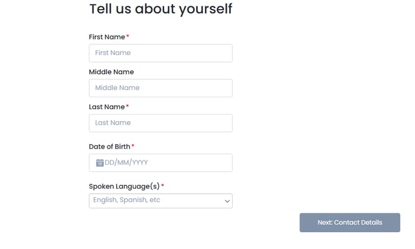This screenshot has height=249, width=415.
Task: Focus the DD/MM/YYYY date placeholder text
Action: click(x=126, y=163)
